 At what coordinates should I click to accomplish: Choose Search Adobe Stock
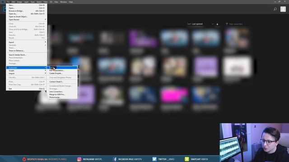[x=27, y=55]
